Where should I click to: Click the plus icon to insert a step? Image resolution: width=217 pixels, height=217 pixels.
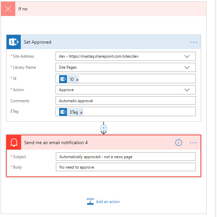click(x=104, y=128)
